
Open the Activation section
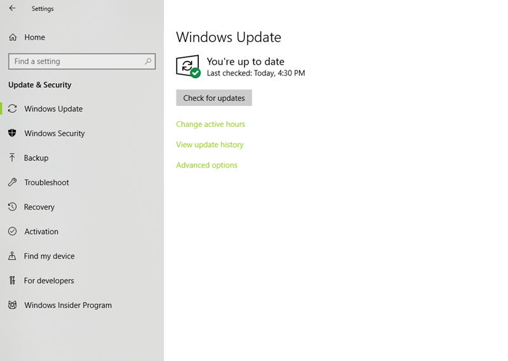[82, 231]
